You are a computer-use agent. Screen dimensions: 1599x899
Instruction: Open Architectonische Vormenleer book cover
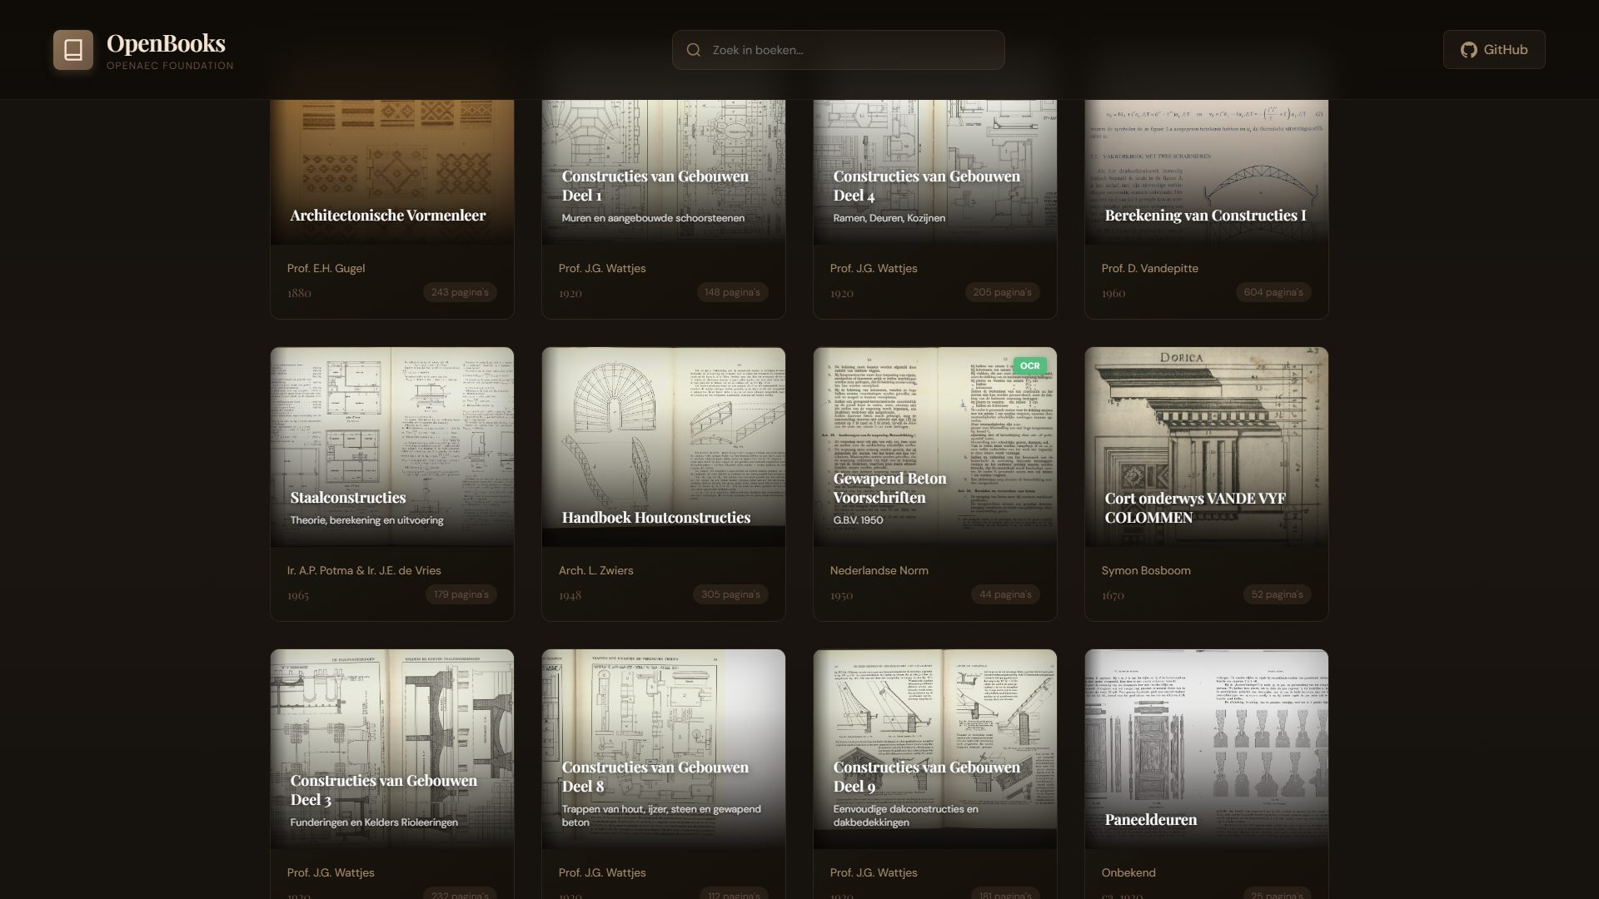(x=392, y=172)
